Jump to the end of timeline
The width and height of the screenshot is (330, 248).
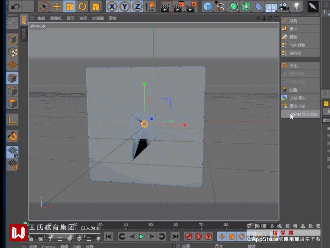pos(175,237)
